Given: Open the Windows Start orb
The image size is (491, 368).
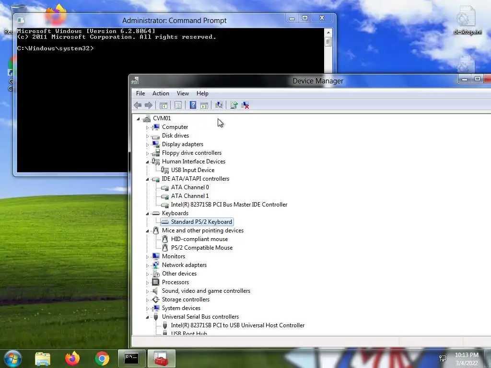Looking at the screenshot, I should pos(12,358).
